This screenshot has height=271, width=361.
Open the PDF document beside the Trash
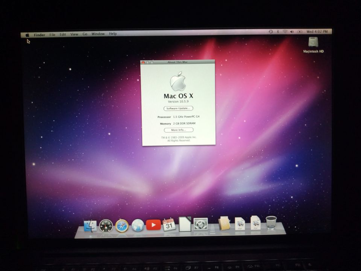point(255,222)
